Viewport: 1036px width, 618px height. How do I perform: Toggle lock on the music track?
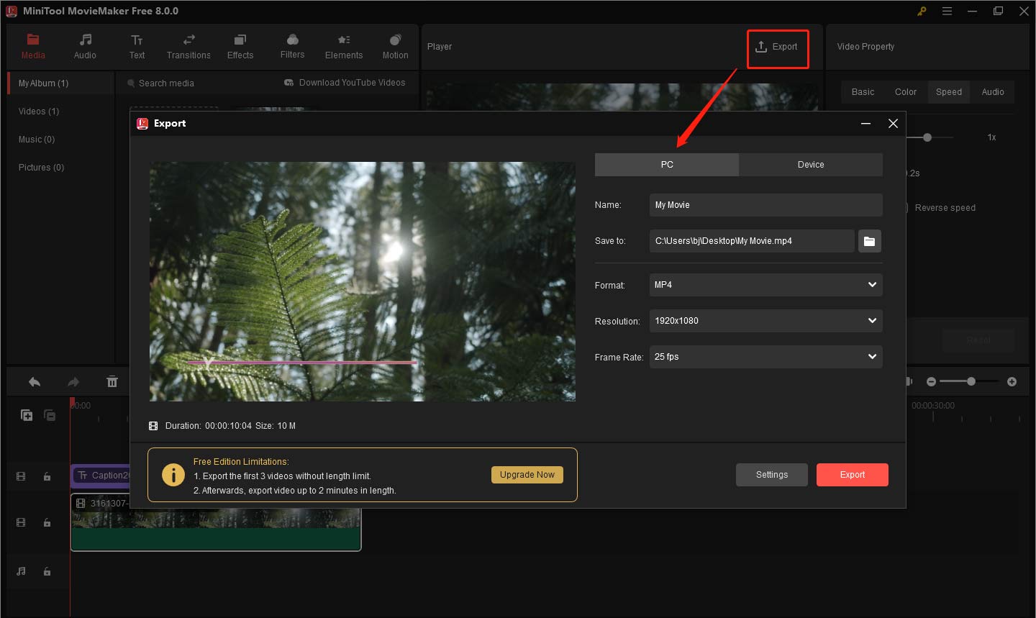pos(47,571)
